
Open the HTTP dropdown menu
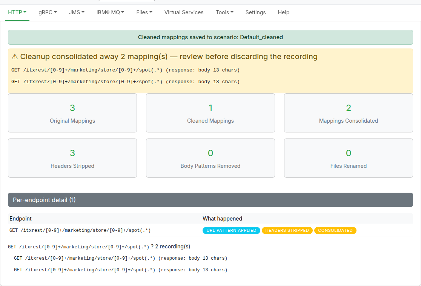point(17,12)
